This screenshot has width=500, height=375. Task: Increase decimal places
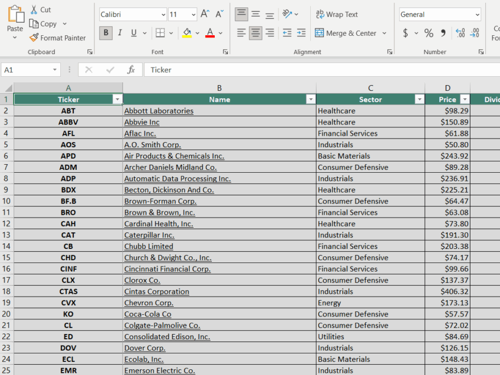tap(460, 33)
